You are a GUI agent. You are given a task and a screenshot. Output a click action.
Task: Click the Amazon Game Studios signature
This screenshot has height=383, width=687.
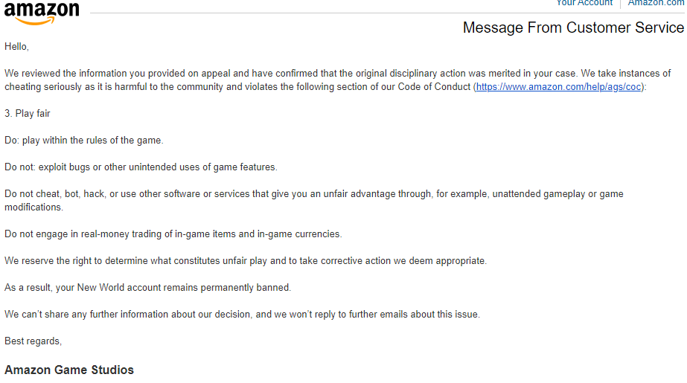(69, 370)
